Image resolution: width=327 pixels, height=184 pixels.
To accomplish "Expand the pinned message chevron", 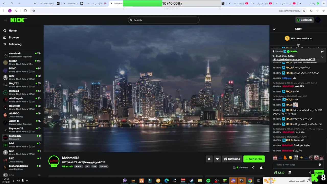I will pyautogui.click(x=322, y=57).
